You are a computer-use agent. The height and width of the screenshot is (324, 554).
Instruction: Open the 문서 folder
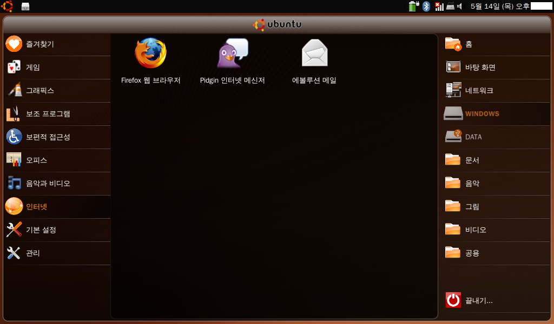click(x=497, y=160)
